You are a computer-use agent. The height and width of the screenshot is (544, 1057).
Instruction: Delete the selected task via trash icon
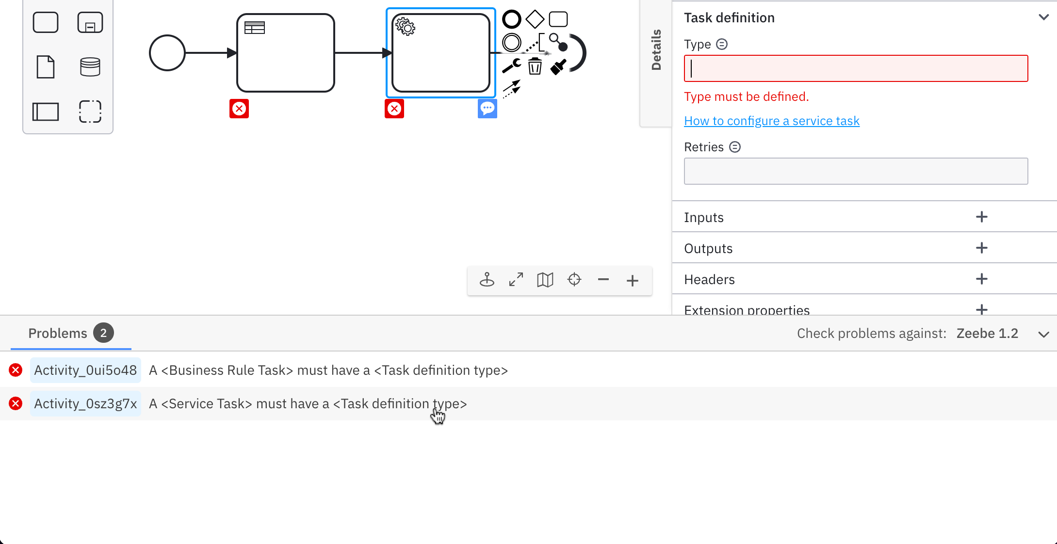(535, 67)
